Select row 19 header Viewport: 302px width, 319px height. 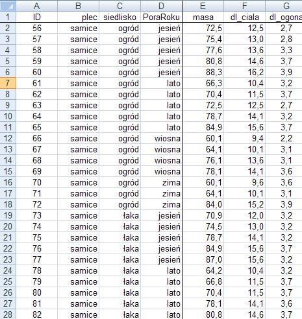(8, 215)
